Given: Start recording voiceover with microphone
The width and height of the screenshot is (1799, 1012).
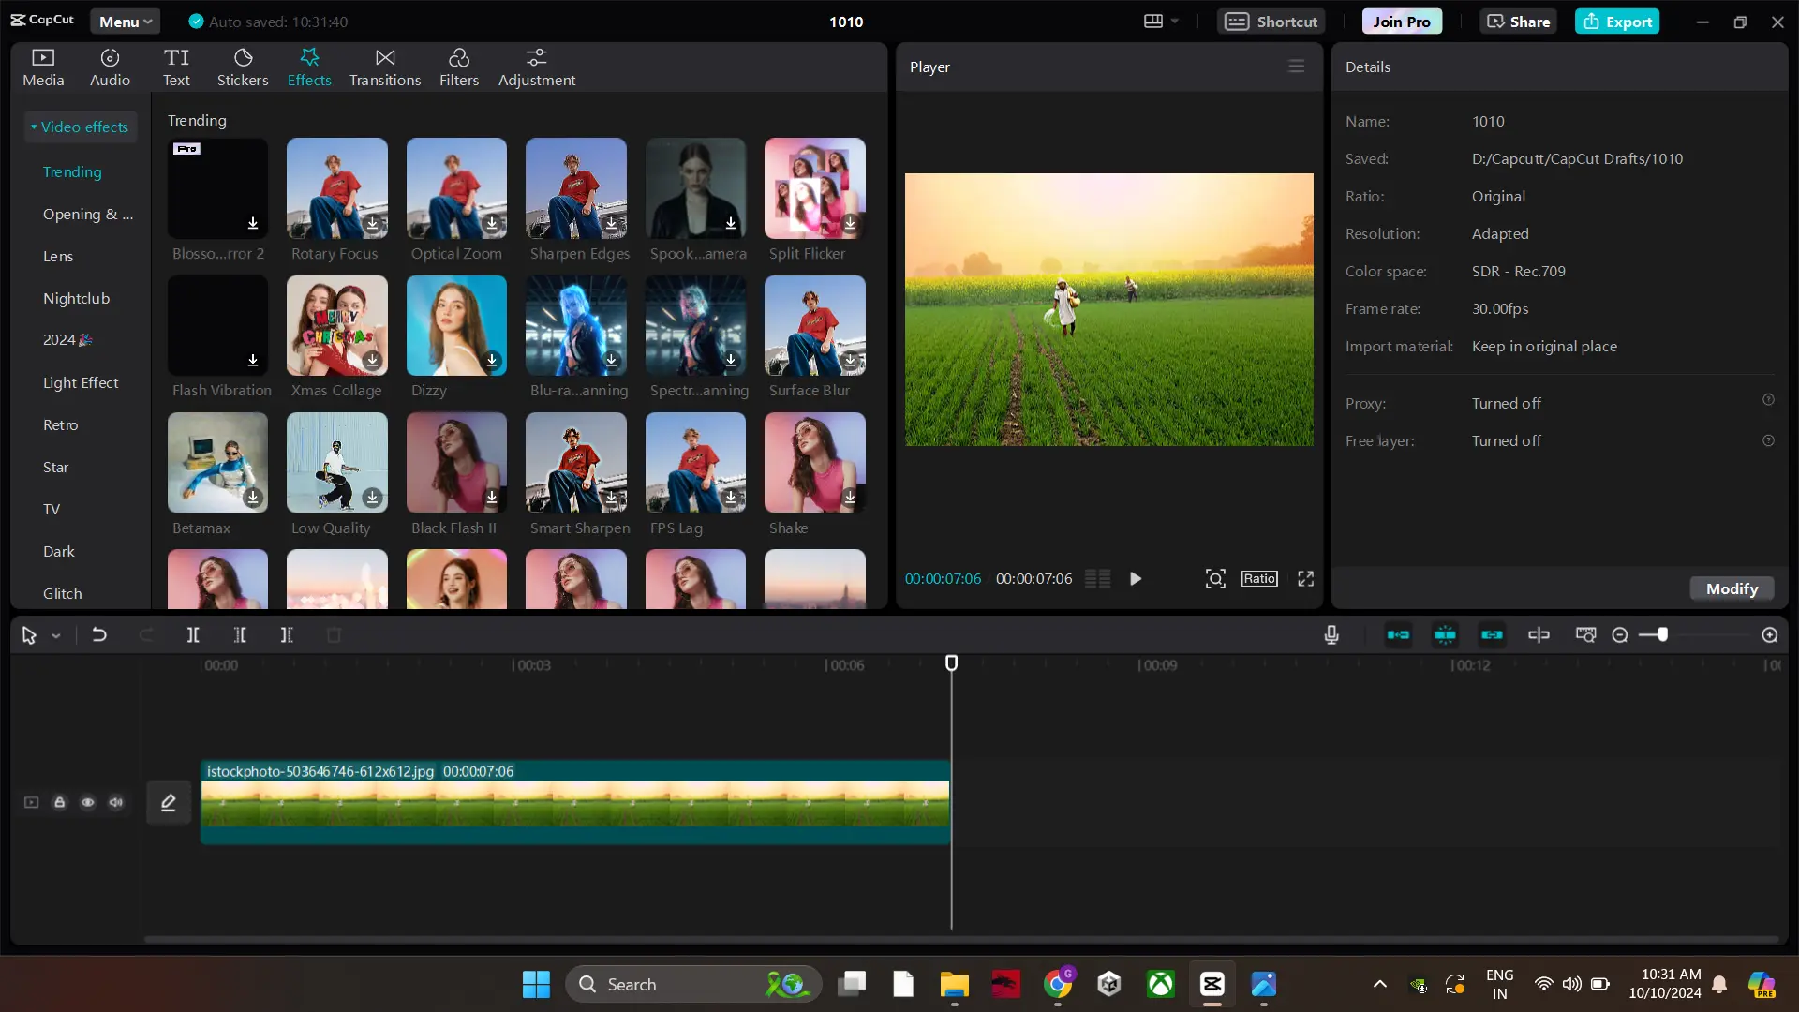Looking at the screenshot, I should pos(1331,635).
